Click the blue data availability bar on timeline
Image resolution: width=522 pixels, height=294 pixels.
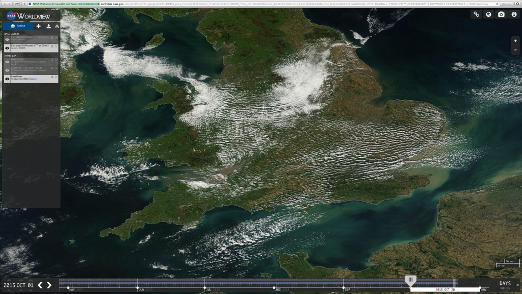pyautogui.click(x=258, y=282)
